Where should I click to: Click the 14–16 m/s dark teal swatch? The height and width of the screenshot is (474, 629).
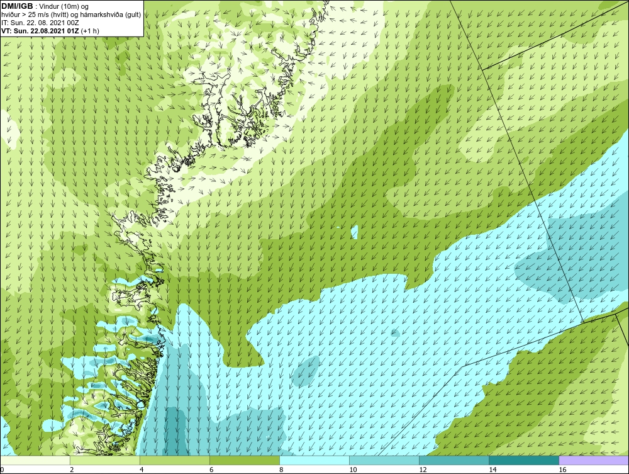[x=523, y=460]
